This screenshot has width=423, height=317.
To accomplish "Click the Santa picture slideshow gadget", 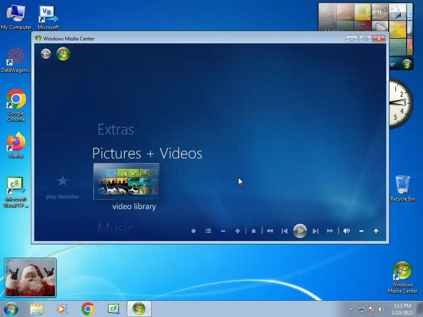I will [x=30, y=278].
